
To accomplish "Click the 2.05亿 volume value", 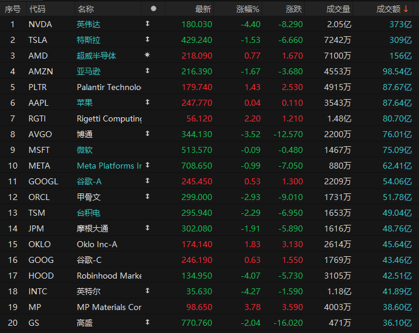I will click(339, 25).
